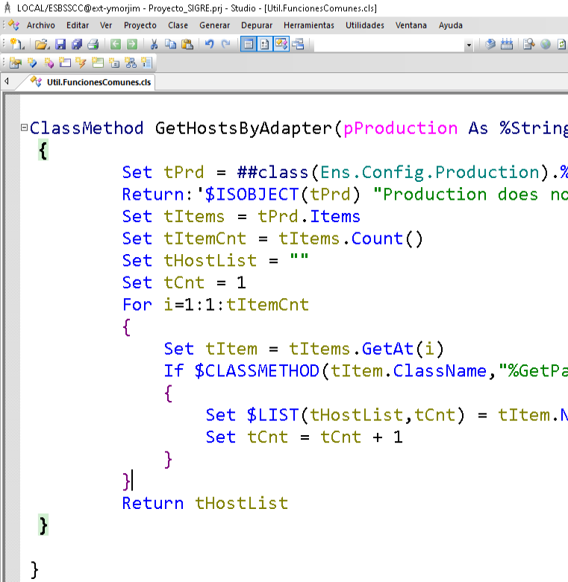Open the Ayuda menu

451,25
